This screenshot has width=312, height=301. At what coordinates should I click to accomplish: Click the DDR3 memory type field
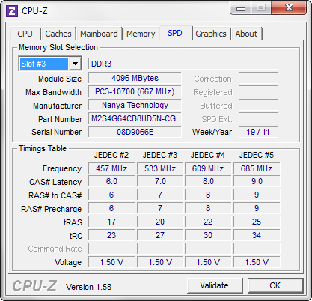[x=183, y=64]
